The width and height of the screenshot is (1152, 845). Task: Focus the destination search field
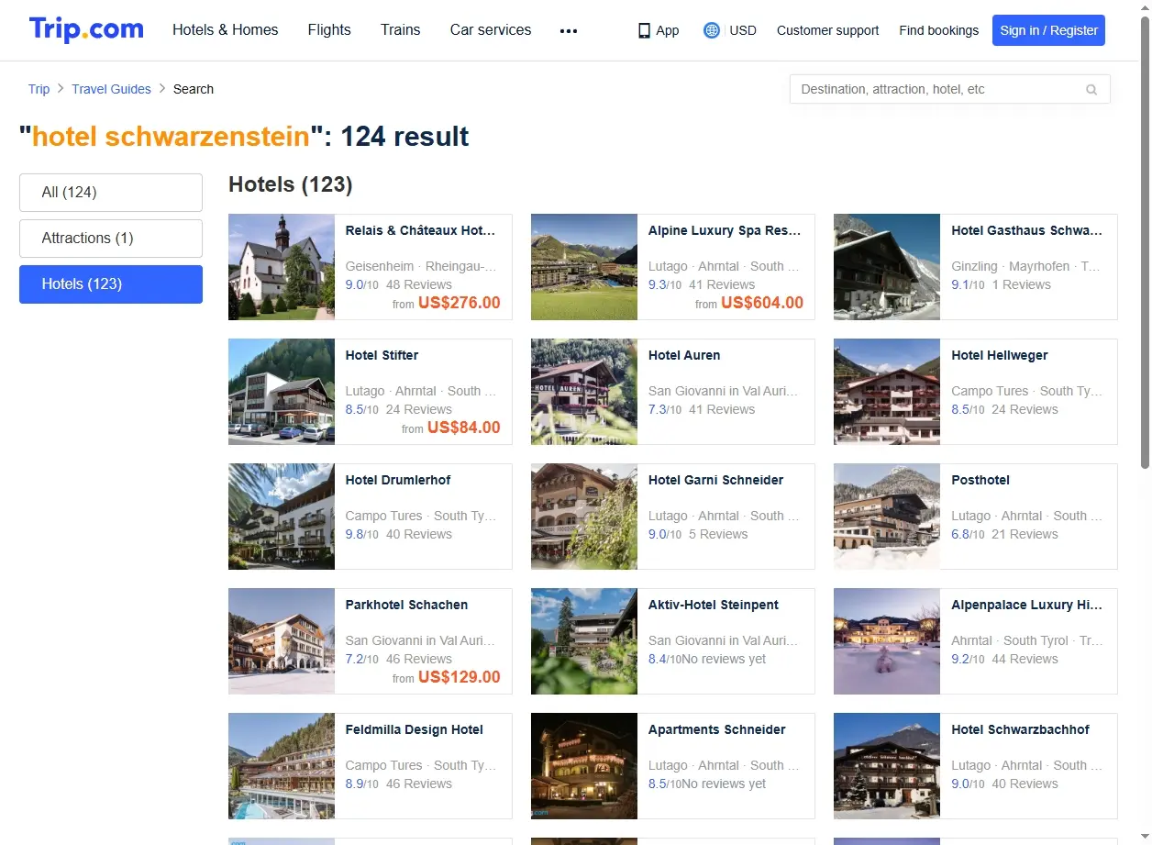pos(949,89)
